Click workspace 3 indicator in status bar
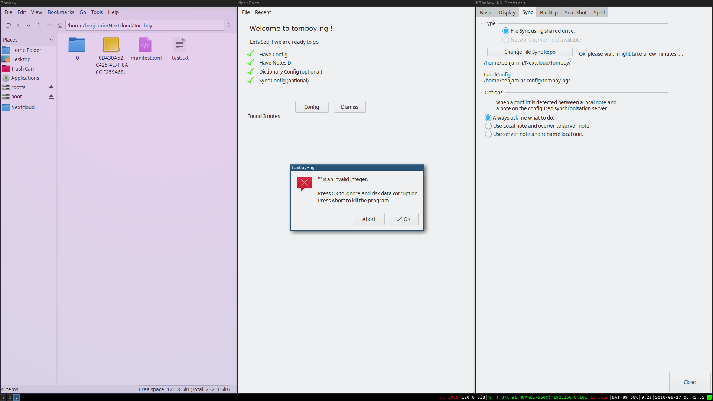Viewport: 713px width, 401px height. coord(16,397)
